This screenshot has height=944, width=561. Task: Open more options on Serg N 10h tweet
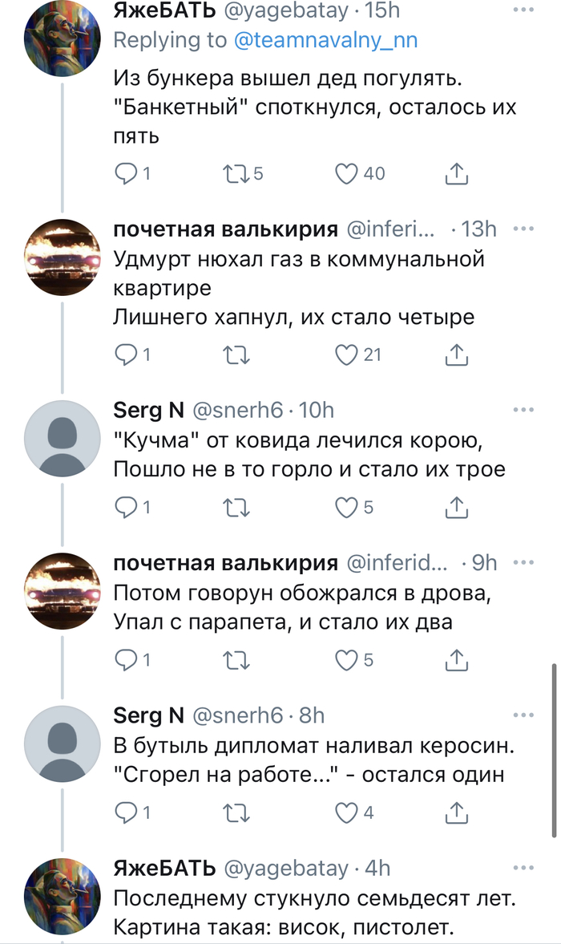tap(523, 410)
